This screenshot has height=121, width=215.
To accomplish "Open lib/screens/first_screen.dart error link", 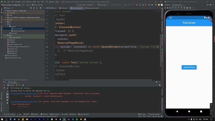I will pos(24,93).
